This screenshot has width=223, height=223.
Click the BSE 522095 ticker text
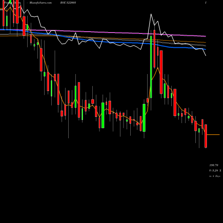pyautogui.click(x=68, y=3)
